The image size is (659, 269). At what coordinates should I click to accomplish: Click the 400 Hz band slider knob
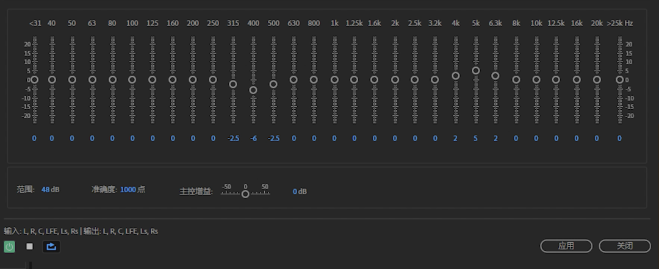[x=253, y=90]
